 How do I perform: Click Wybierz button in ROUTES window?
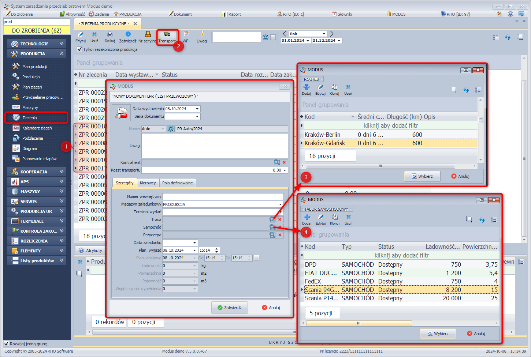click(x=422, y=176)
